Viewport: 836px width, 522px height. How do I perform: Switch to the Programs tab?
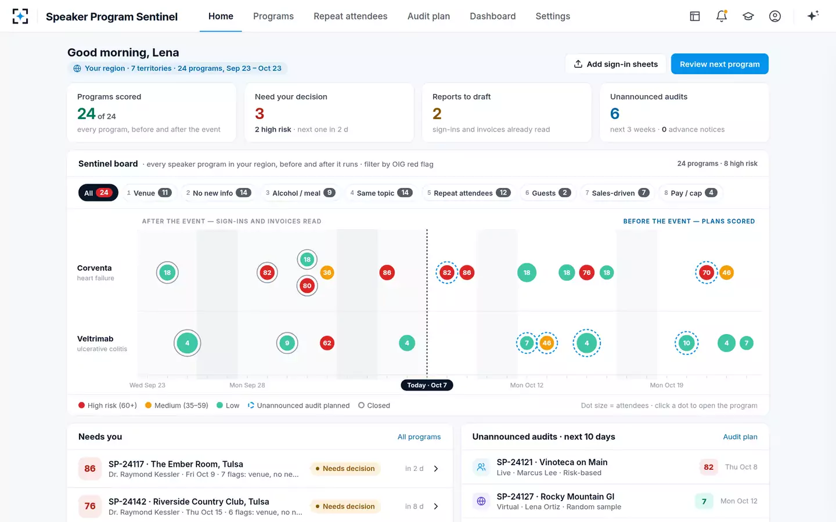(273, 16)
